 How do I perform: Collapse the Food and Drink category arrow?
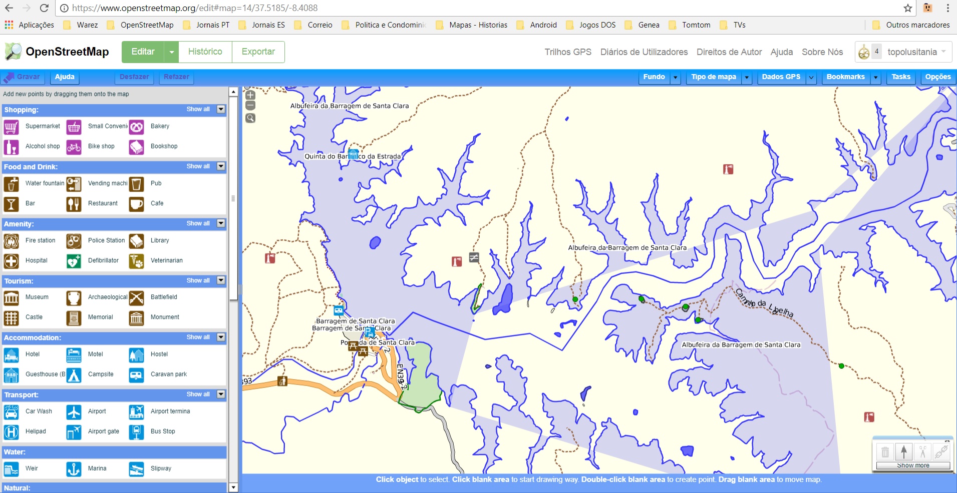click(x=221, y=166)
